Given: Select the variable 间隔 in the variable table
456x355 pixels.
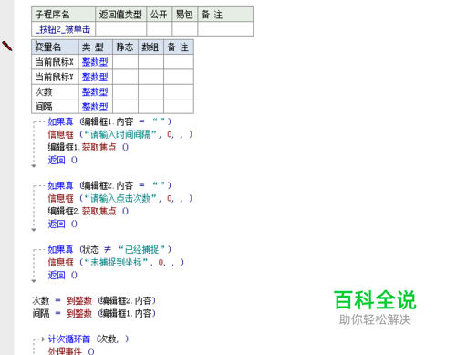Looking at the screenshot, I should [44, 107].
